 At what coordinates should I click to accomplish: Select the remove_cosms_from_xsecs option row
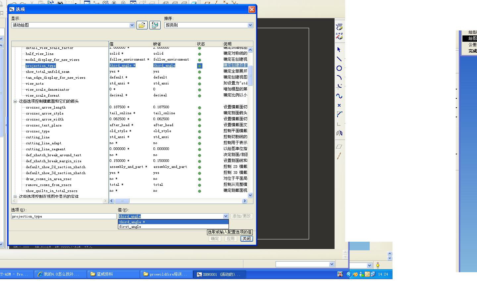pos(49,185)
